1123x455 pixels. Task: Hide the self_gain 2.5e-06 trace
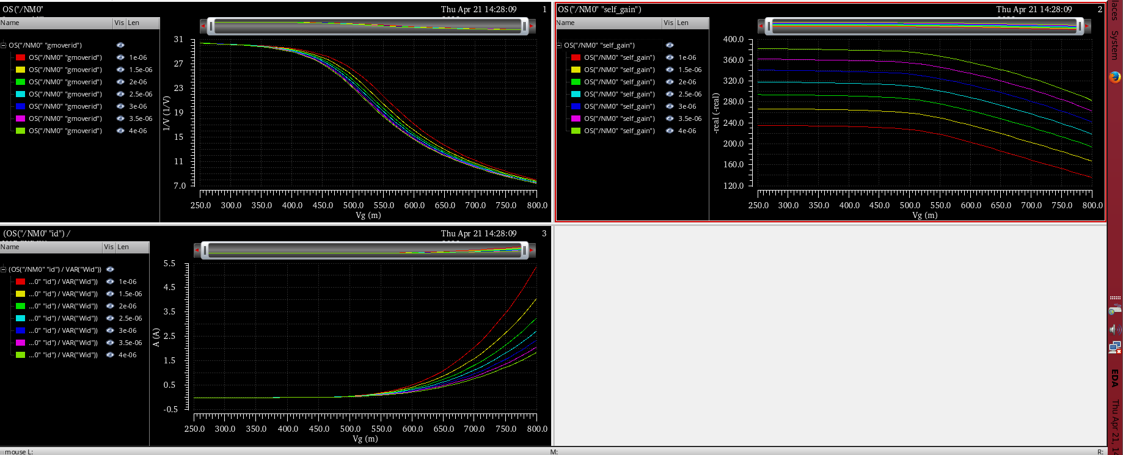[670, 94]
